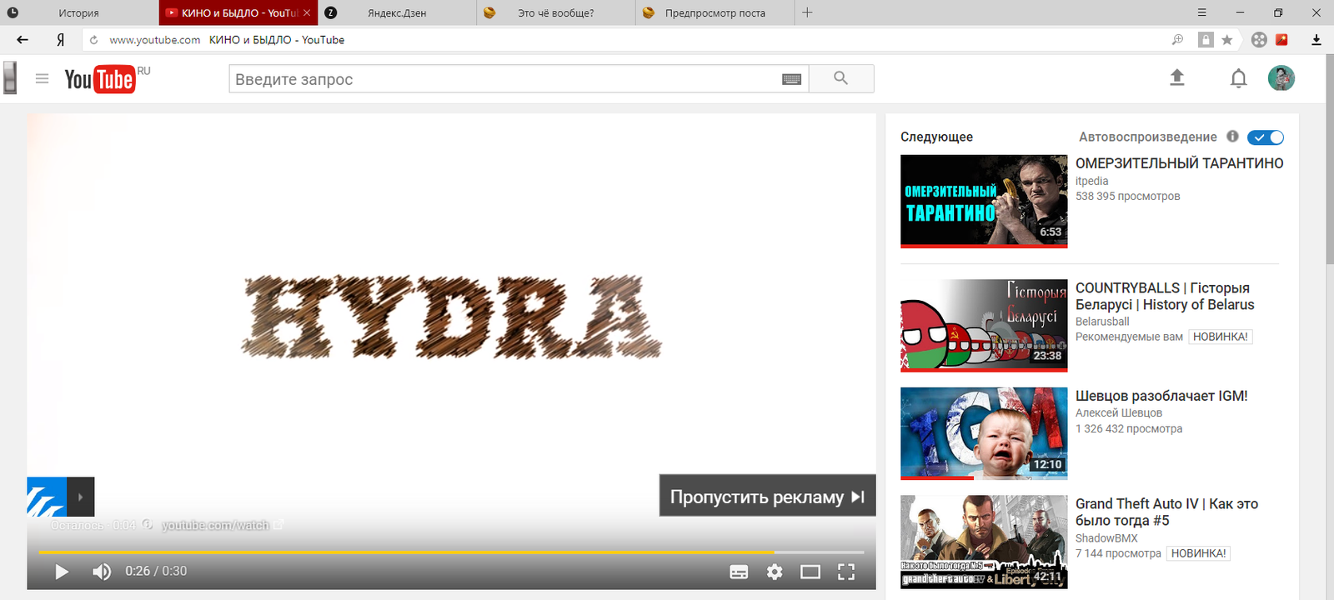This screenshot has height=600, width=1334.
Task: Bookmark the page with the star
Action: point(1227,40)
